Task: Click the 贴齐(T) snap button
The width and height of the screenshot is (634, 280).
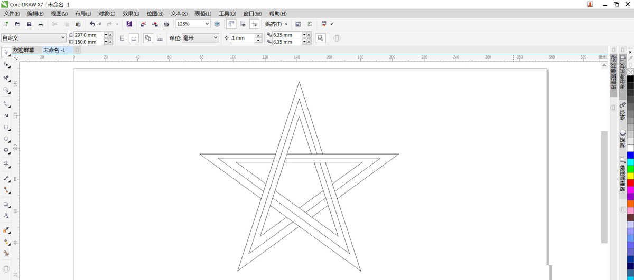Action: 276,24
